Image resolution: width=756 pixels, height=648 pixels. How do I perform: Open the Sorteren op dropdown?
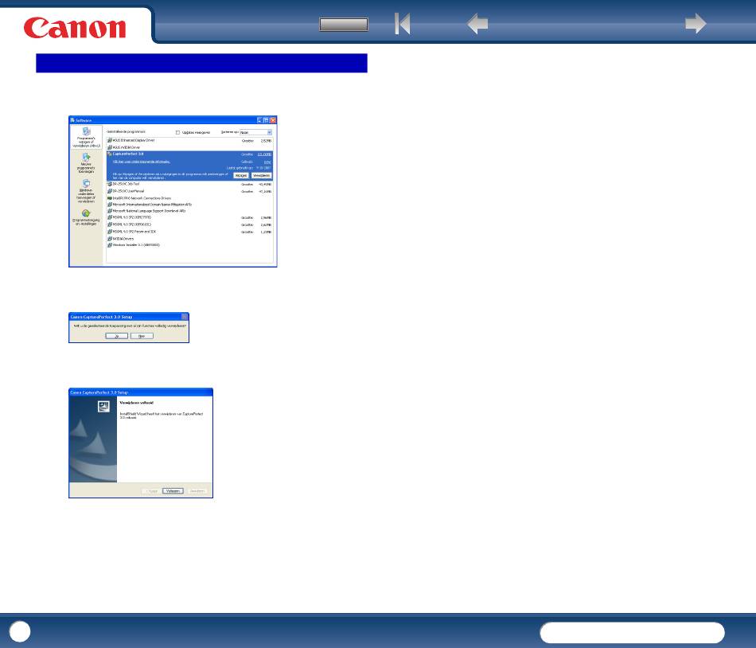pos(256,132)
